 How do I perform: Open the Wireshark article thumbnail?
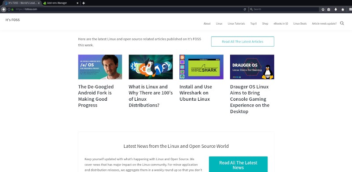pyautogui.click(x=202, y=67)
